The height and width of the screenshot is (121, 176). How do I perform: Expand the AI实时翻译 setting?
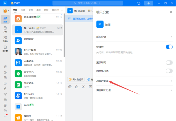point(134,81)
